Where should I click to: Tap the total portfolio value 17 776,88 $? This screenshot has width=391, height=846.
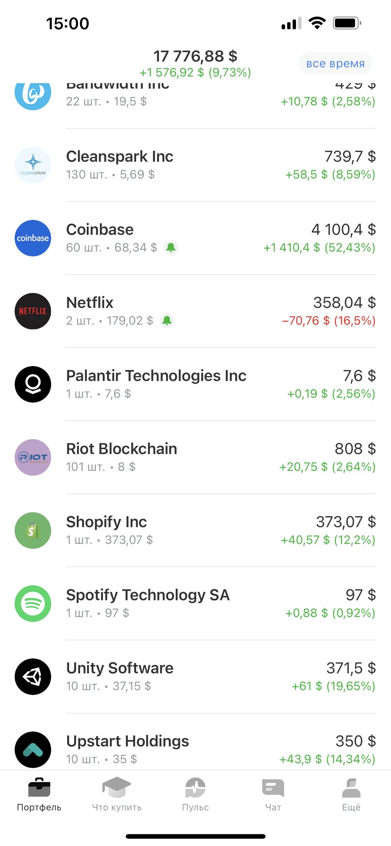point(195,56)
